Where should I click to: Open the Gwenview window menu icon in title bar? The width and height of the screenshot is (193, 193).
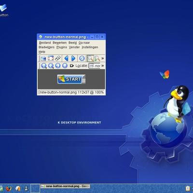click(41, 37)
